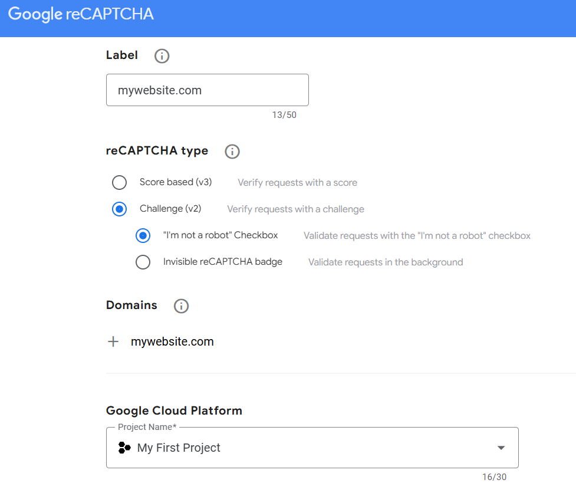This screenshot has width=576, height=483.
Task: Click the mywebsite.com domain entry
Action: [172, 341]
